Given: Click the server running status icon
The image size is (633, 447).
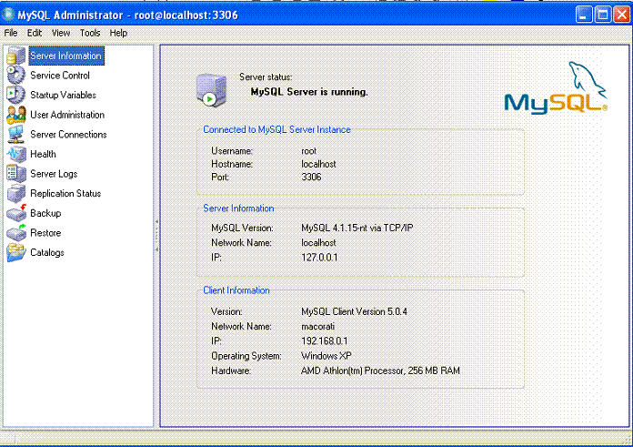Looking at the screenshot, I should (x=211, y=90).
